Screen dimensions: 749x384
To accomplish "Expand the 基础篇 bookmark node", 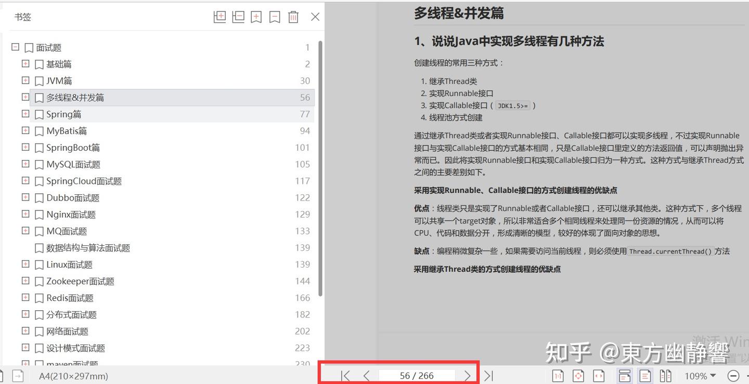I will point(25,63).
